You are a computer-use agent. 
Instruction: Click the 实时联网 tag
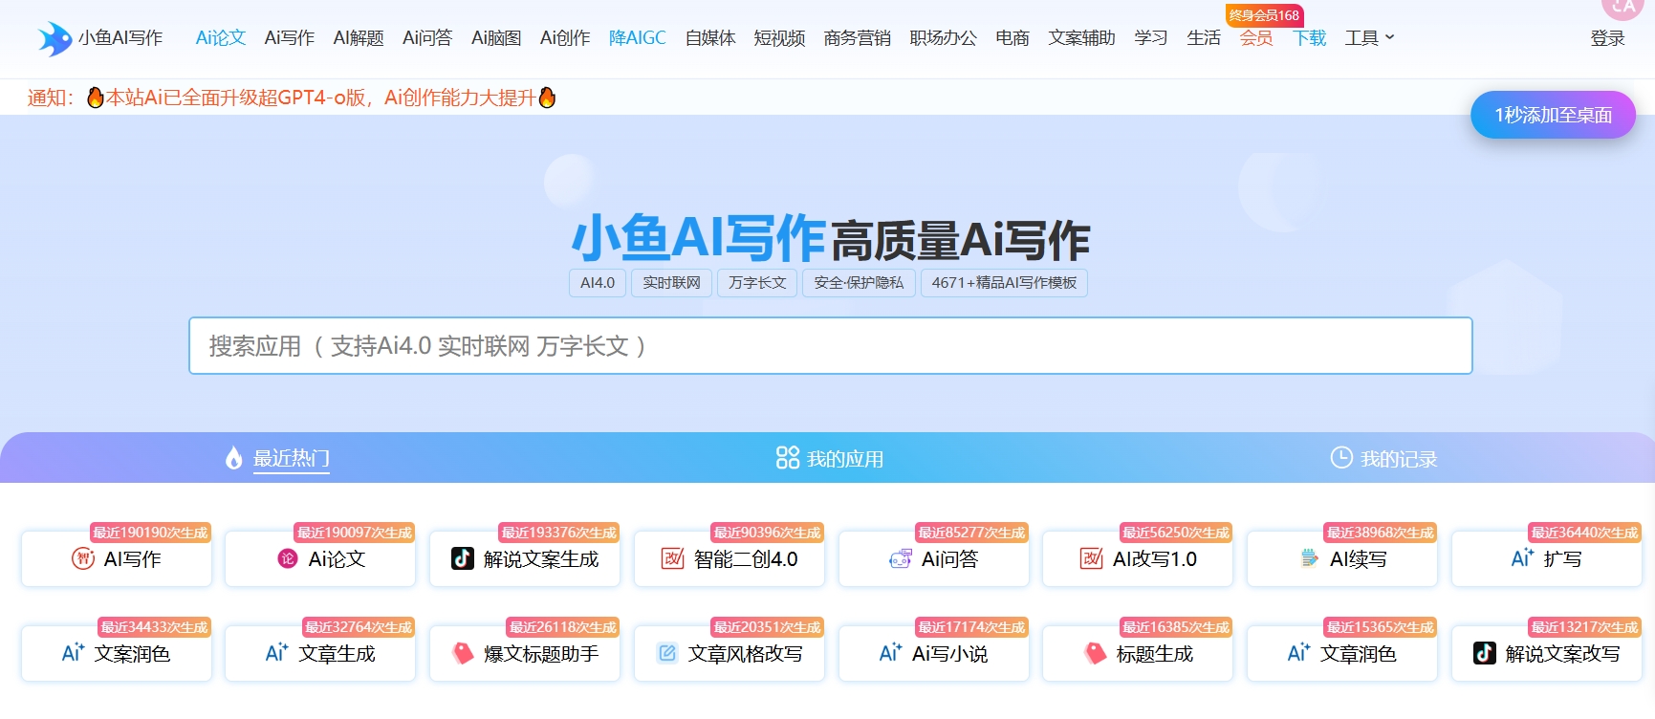(x=671, y=283)
